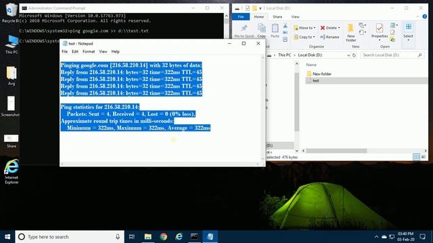Viewport: 433px width, 243px height.
Task: Open the Notepad View menu
Action: [x=103, y=51]
